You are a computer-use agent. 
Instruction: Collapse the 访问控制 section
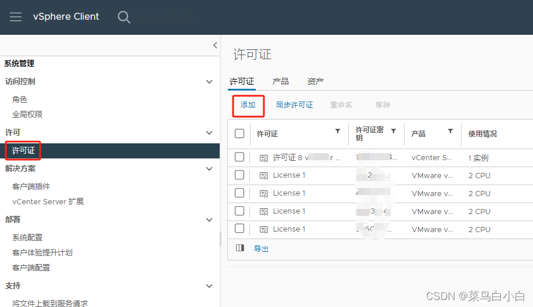point(209,82)
